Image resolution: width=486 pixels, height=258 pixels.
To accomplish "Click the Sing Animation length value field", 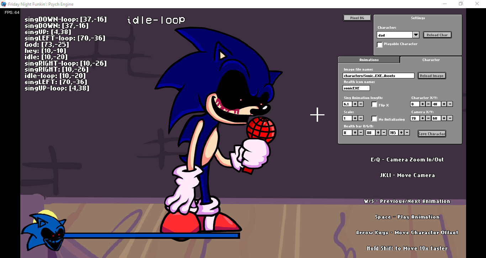I will 347,104.
